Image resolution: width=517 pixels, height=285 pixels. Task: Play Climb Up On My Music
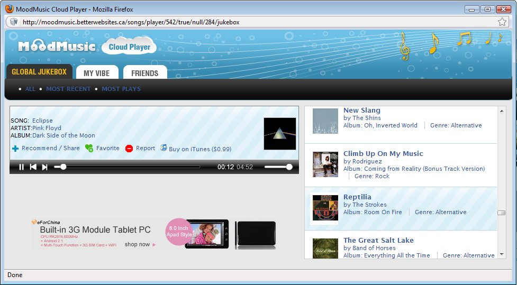pyautogui.click(x=383, y=153)
